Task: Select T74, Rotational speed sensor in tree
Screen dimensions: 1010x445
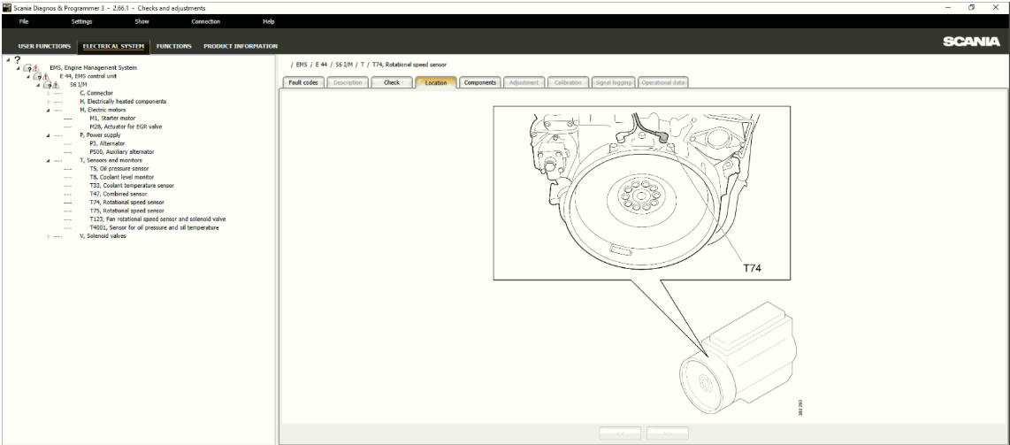Action: coord(126,203)
